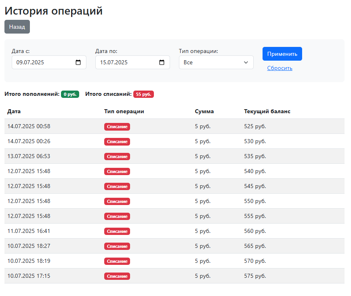Click the red '55 руб.' total badge
351x296 pixels.
[143, 94]
